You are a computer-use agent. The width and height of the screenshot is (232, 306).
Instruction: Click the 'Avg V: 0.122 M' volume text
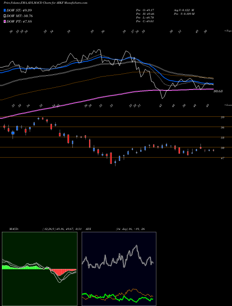[184, 10]
